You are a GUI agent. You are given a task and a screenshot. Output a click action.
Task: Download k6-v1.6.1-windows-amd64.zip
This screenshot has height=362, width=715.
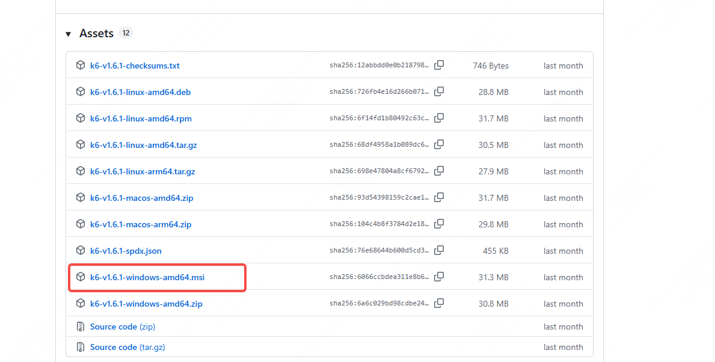click(x=146, y=304)
